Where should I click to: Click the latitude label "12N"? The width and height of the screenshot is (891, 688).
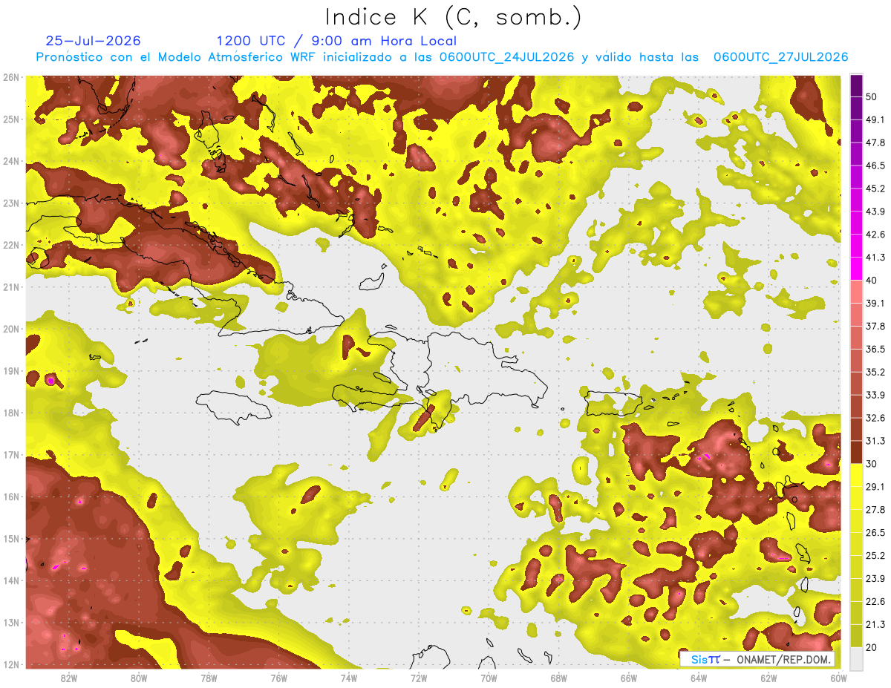[x=11, y=664]
